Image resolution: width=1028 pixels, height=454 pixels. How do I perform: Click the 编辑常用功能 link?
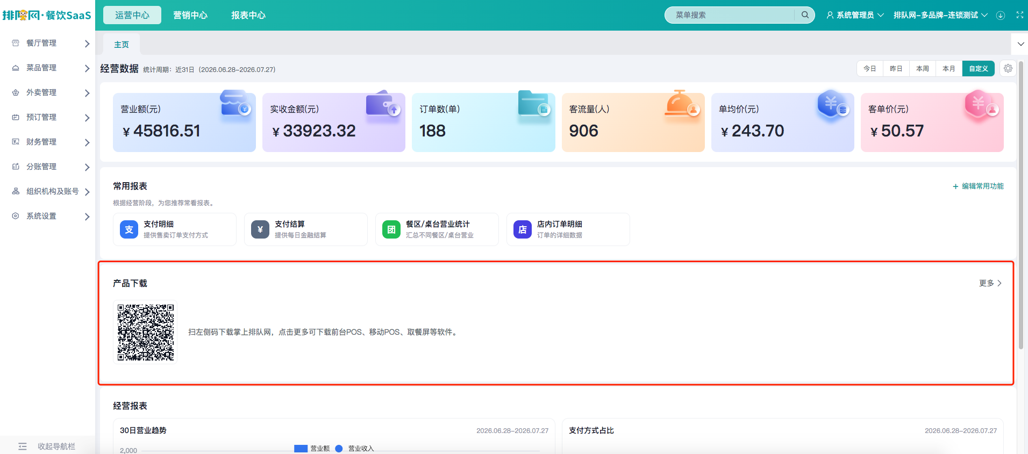tap(978, 186)
